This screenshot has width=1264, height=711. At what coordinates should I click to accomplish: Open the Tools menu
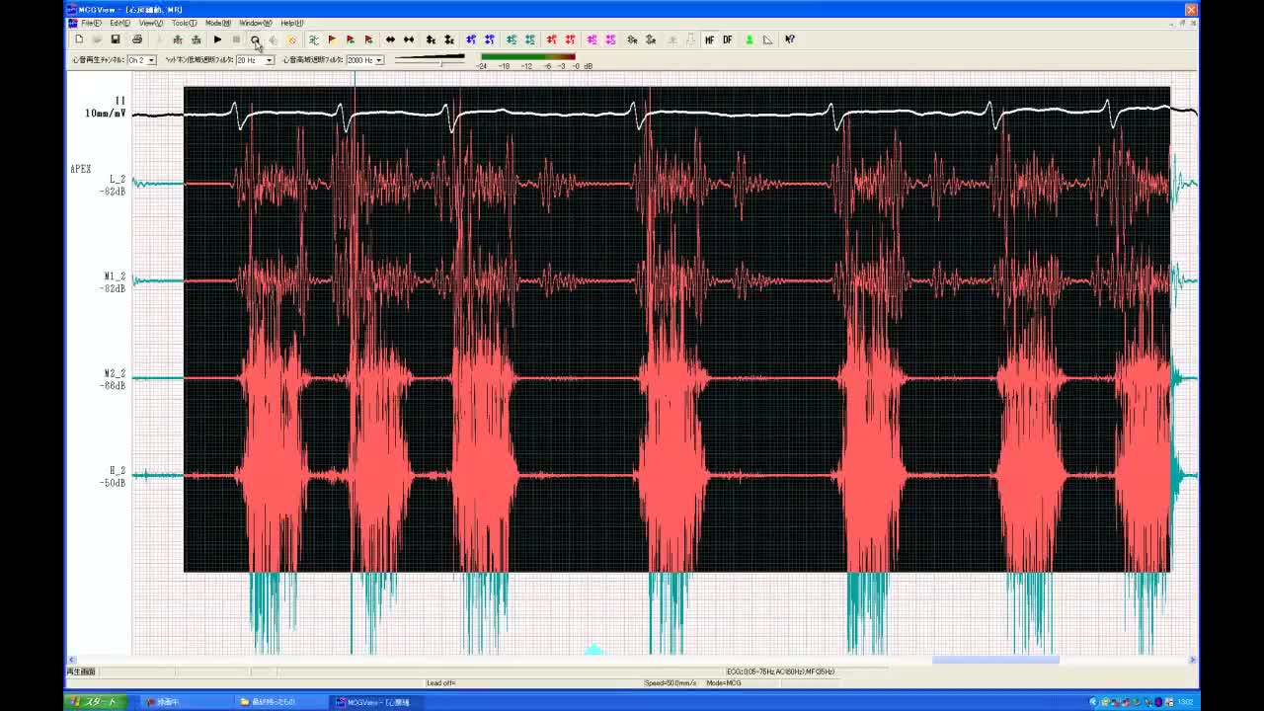pyautogui.click(x=183, y=23)
